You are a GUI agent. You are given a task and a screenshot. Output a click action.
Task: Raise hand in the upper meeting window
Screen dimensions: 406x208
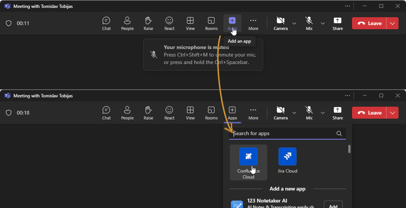coord(148,24)
